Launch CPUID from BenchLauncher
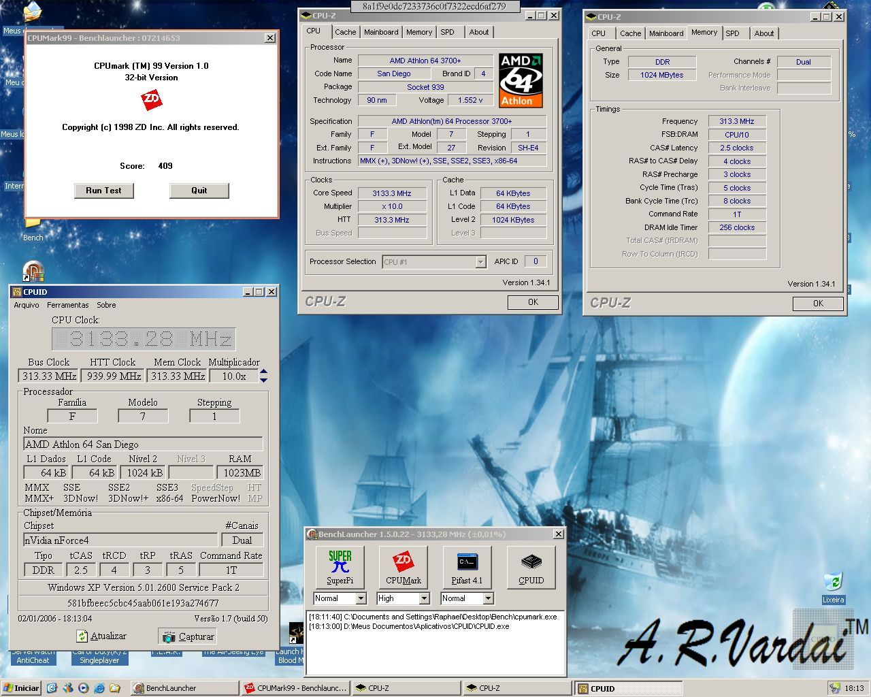871x697 pixels. click(531, 567)
